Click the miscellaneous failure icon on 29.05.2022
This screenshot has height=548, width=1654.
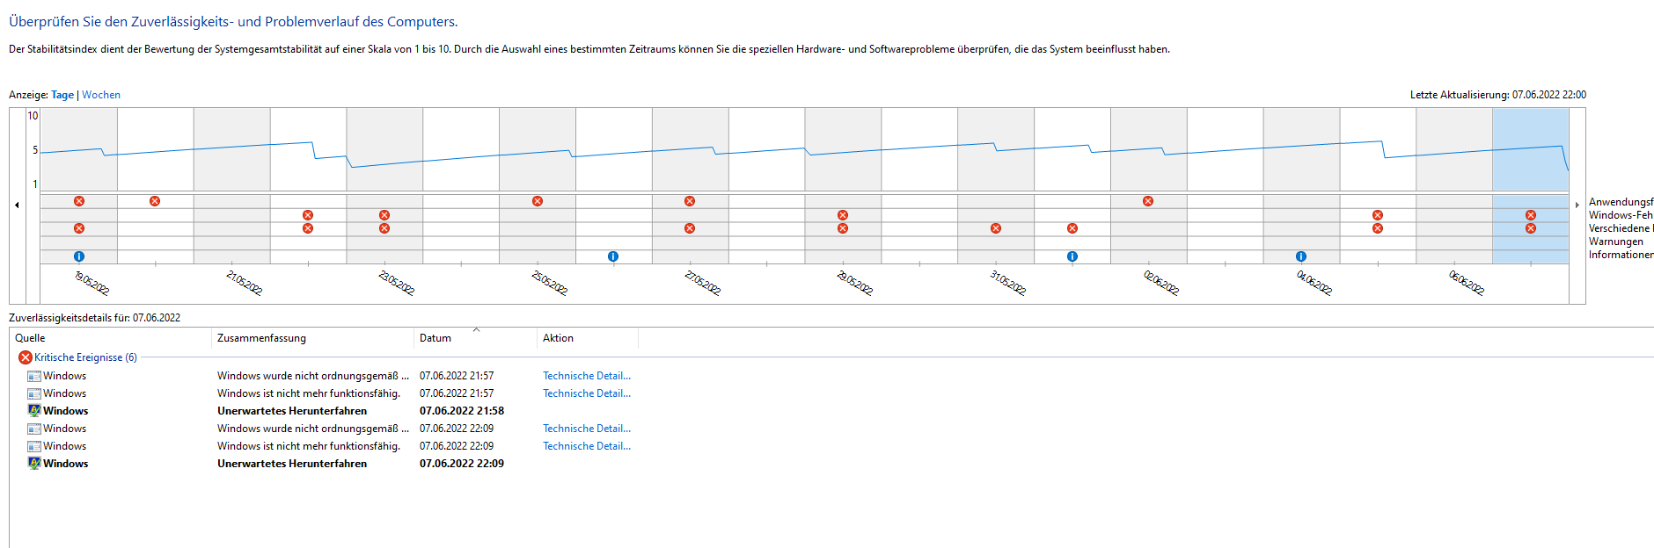click(843, 228)
